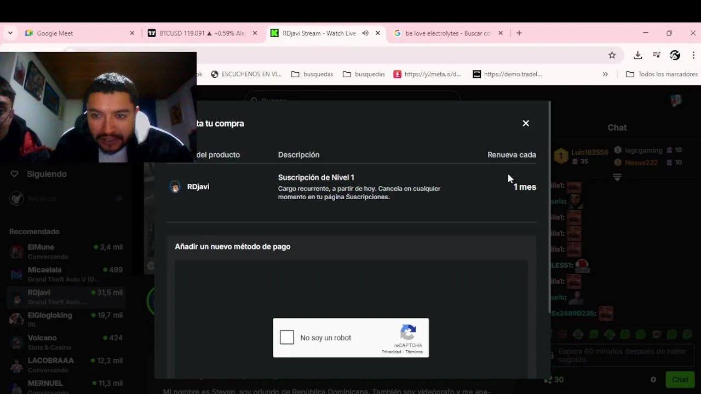This screenshot has height=394, width=701.
Task: Tick the 'No soy un robot' reCAPTCHA checkbox
Action: 287,338
